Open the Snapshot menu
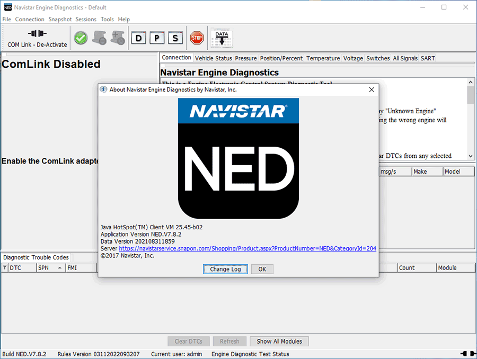This screenshot has width=477, height=359. tap(60, 19)
